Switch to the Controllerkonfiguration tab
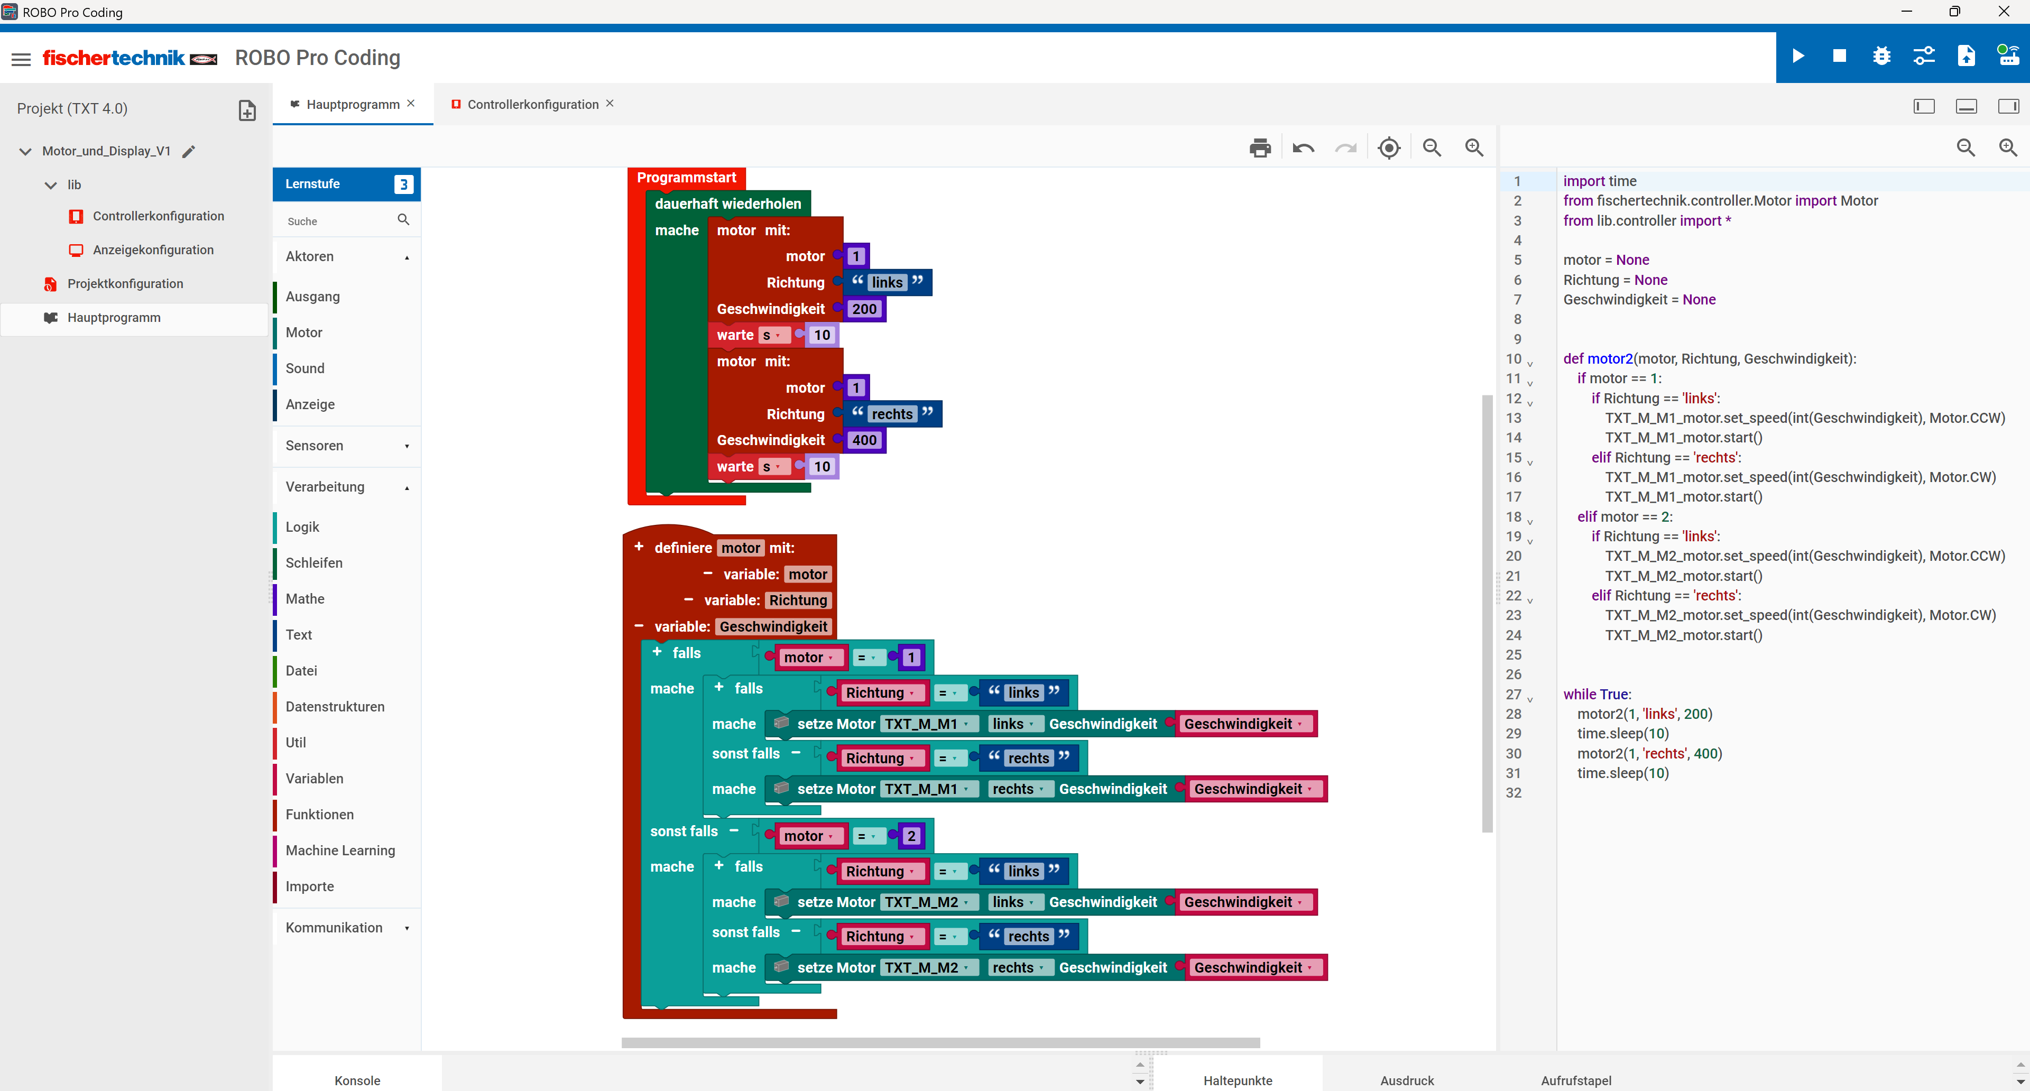 [x=533, y=105]
